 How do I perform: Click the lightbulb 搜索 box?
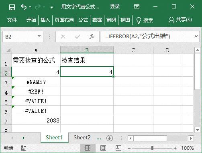point(145,20)
